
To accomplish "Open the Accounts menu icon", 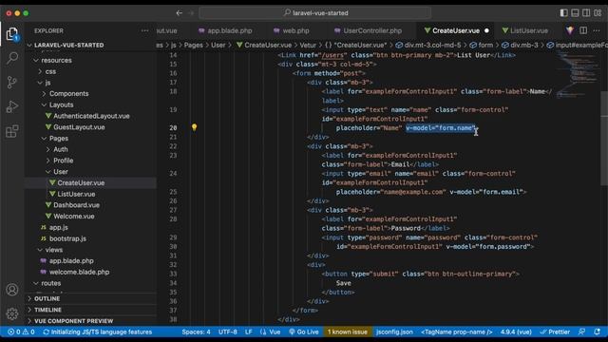I will point(12,290).
